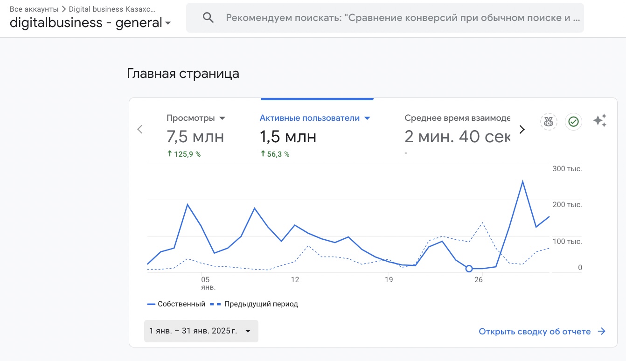The height and width of the screenshot is (361, 626).
Task: Show previous metrics with left chevron
Action: point(139,129)
